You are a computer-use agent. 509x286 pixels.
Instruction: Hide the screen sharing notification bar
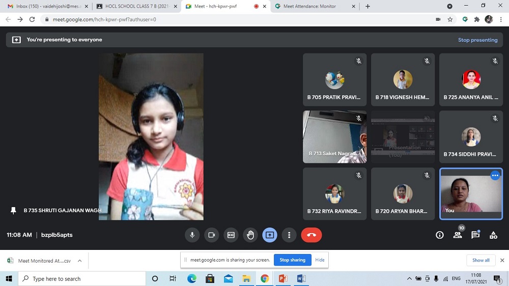[320, 260]
